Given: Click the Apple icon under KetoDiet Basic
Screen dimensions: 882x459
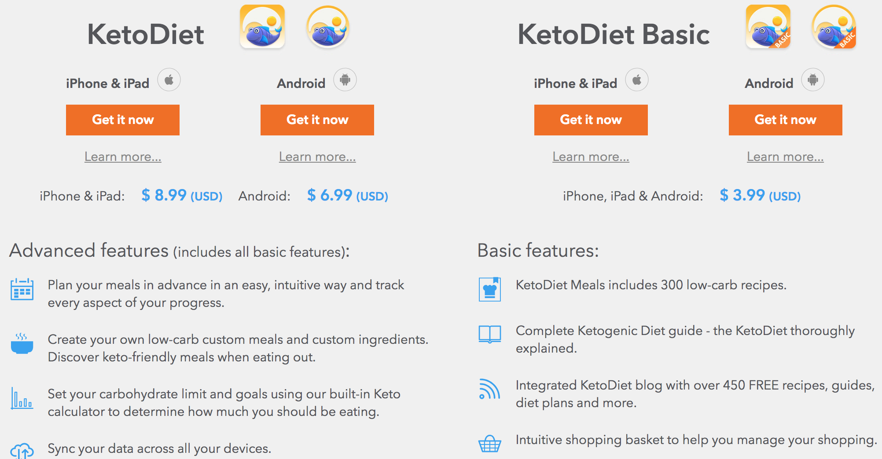Looking at the screenshot, I should [637, 80].
